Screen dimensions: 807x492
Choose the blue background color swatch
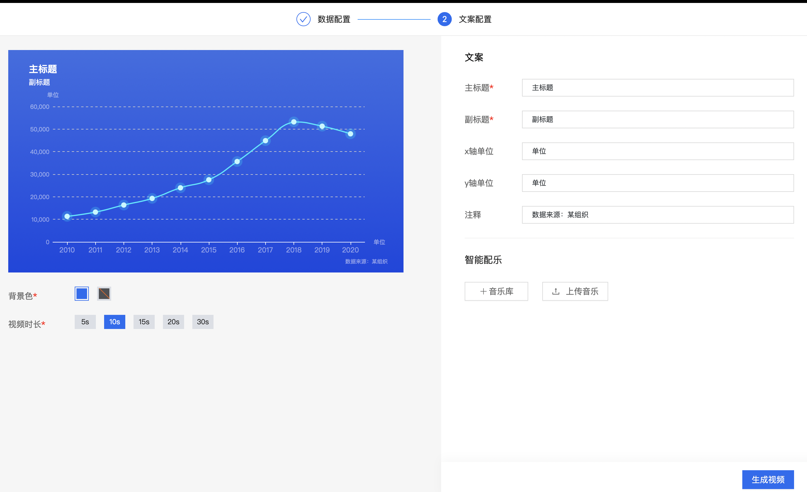tap(81, 293)
